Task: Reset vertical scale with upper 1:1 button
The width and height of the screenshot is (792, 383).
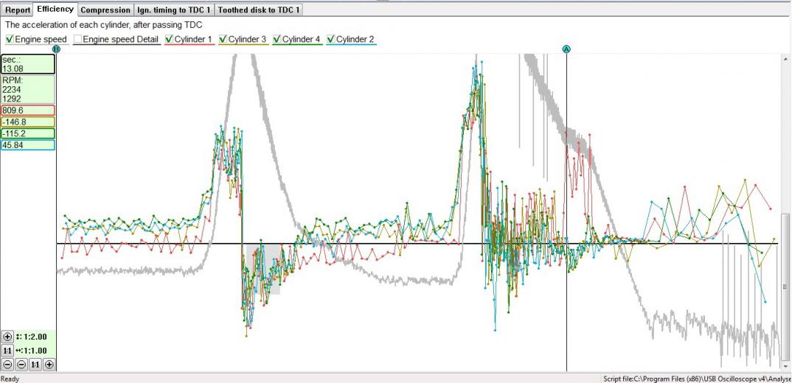Action: point(7,351)
